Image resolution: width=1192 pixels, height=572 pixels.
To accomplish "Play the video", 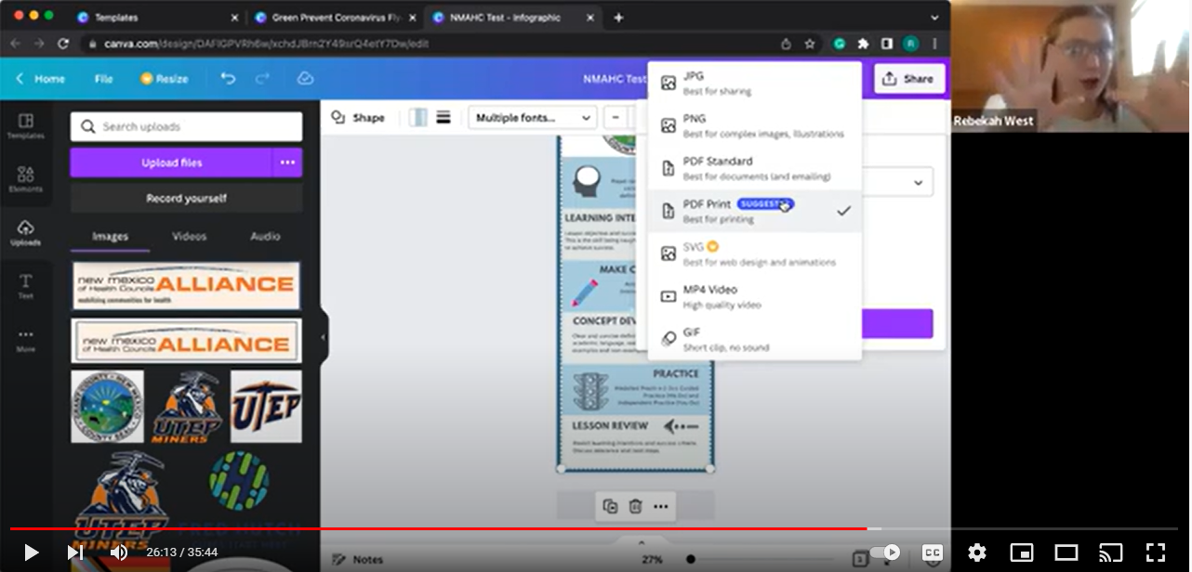I will click(31, 552).
